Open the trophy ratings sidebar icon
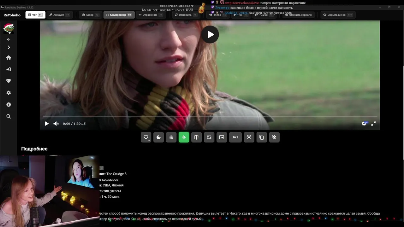The width and height of the screenshot is (404, 227). [x=9, y=81]
